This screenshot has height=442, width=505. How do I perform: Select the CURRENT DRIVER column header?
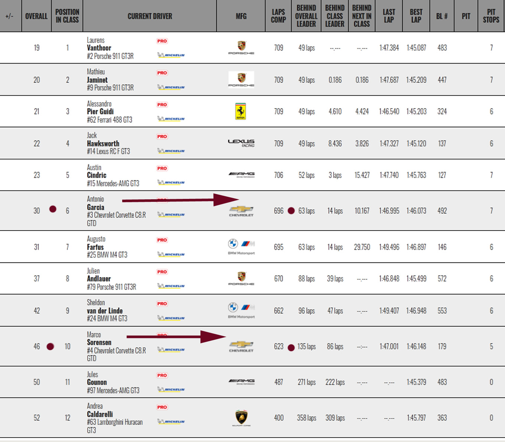[x=150, y=16]
